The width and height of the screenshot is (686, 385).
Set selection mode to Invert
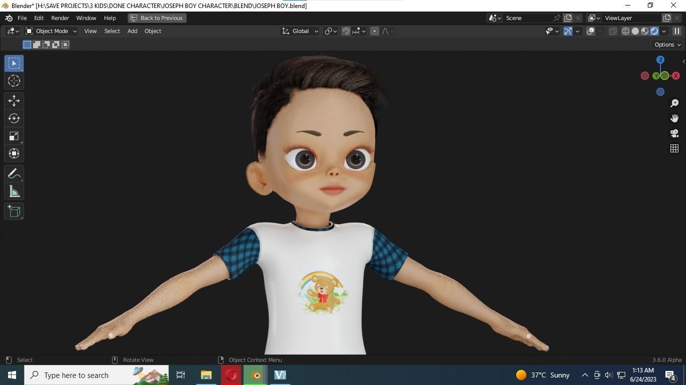[56, 45]
